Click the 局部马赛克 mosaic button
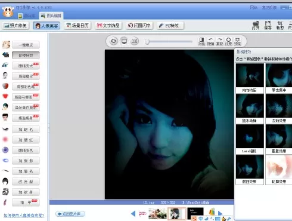292x221 pixels. click(26, 97)
